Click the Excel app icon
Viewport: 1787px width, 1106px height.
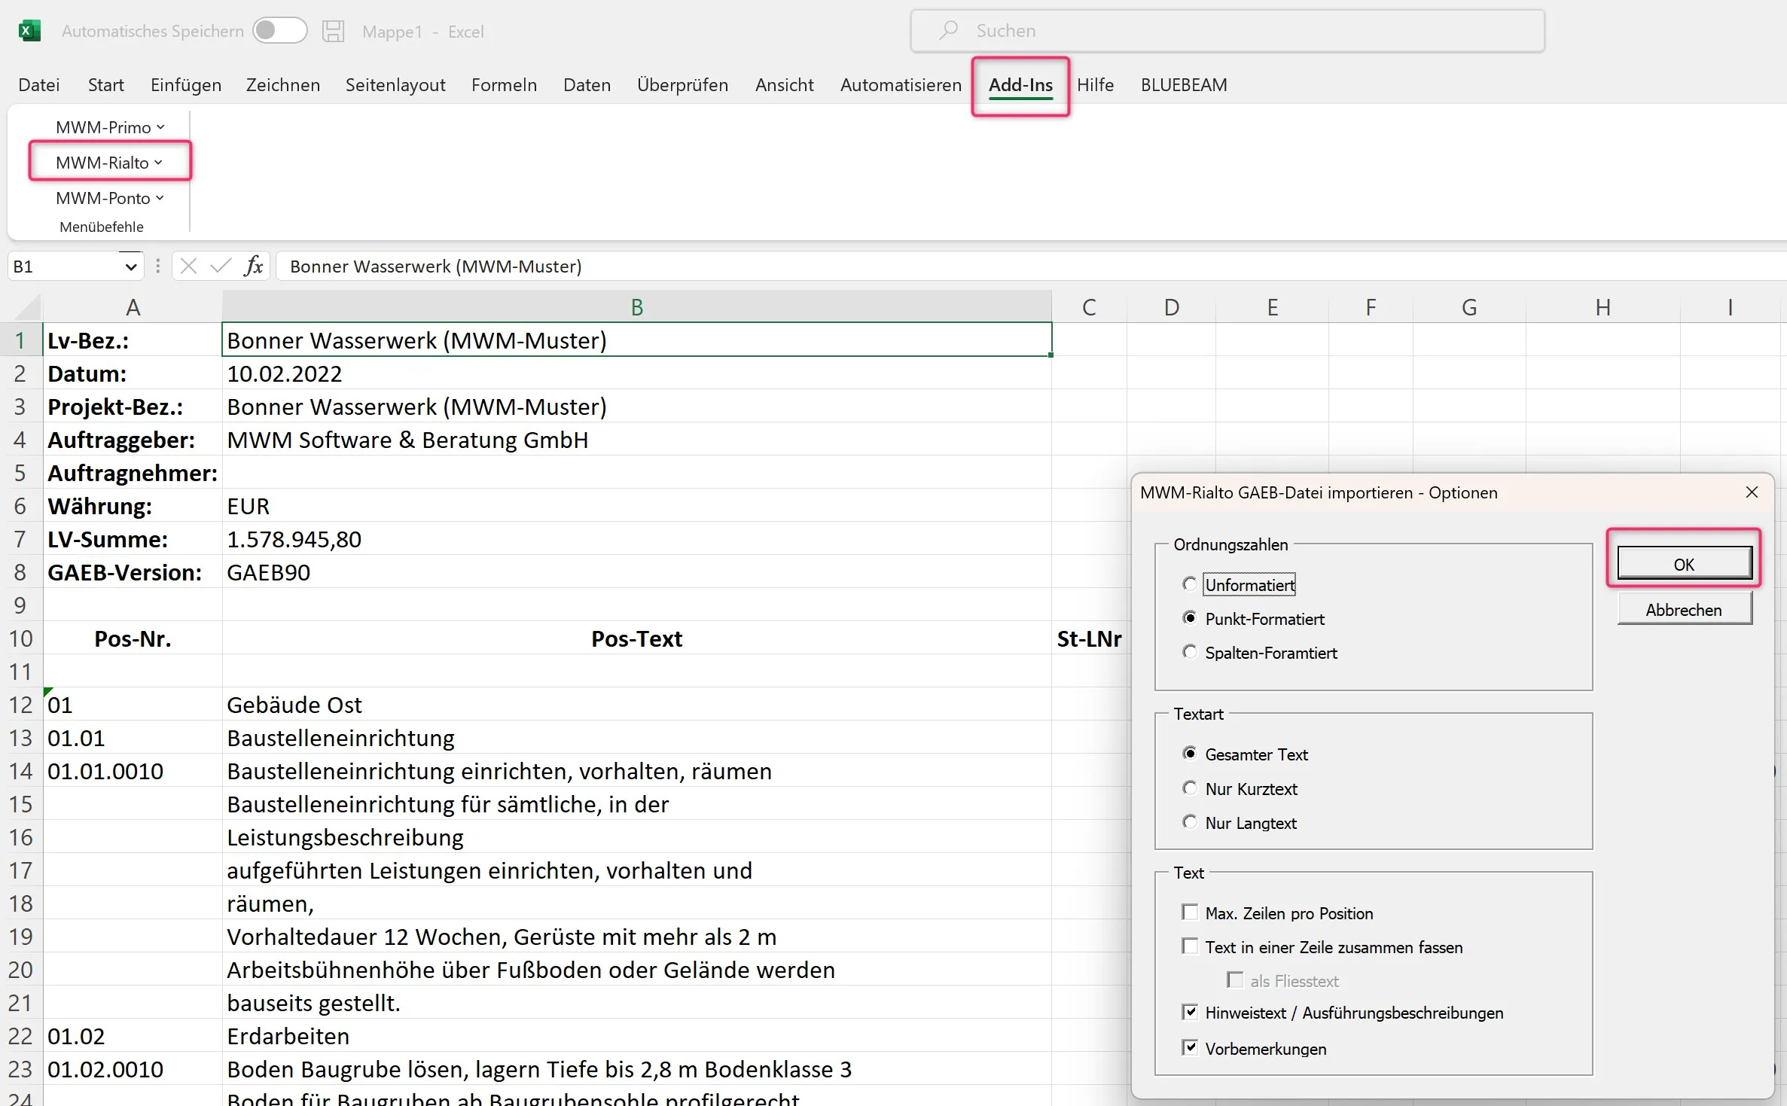(x=29, y=31)
